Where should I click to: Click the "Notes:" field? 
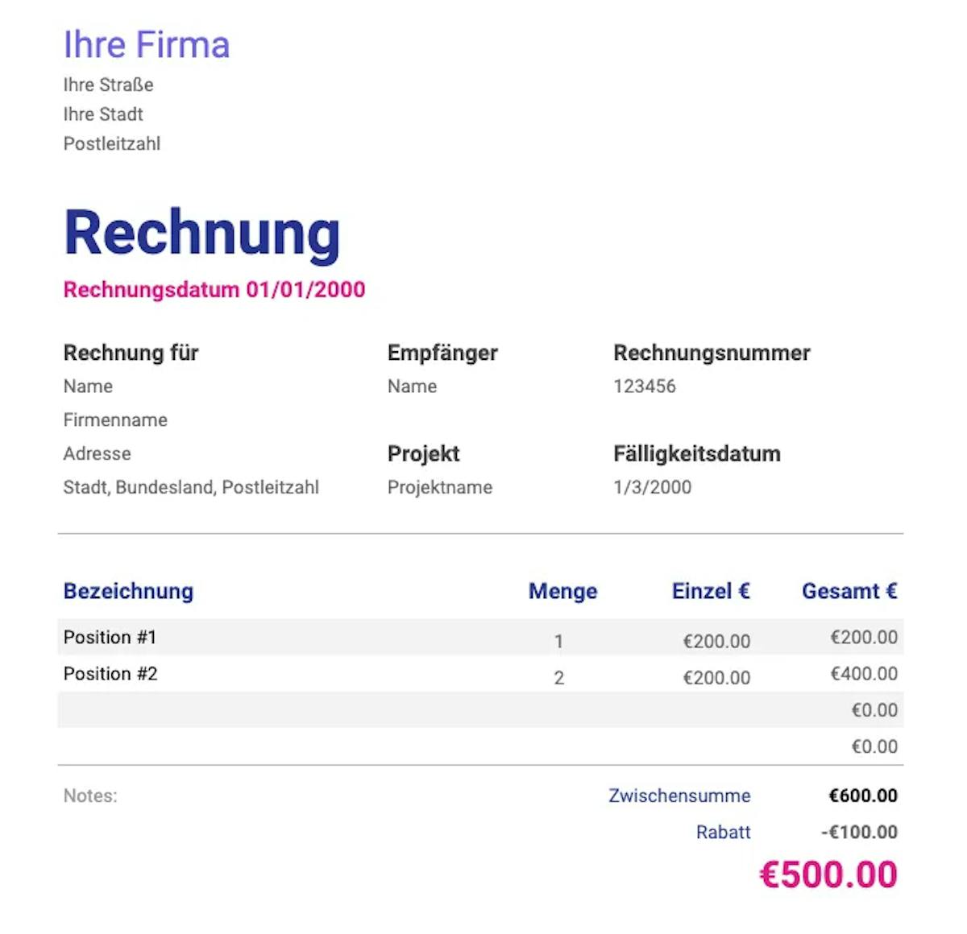tap(90, 796)
